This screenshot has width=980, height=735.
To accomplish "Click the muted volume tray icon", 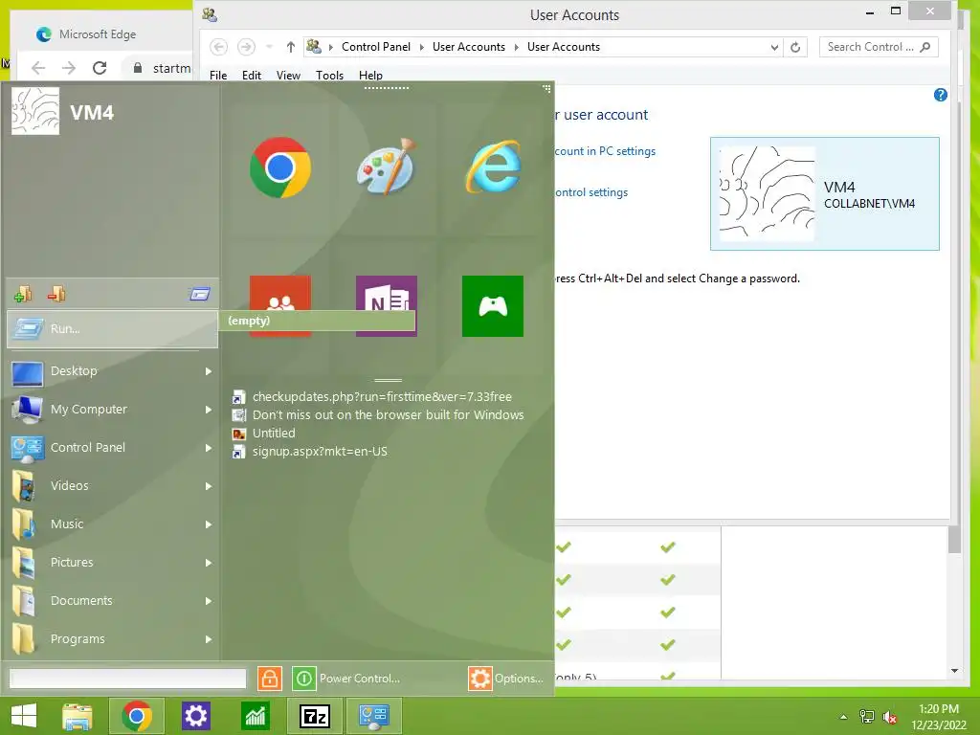I will coord(890,717).
